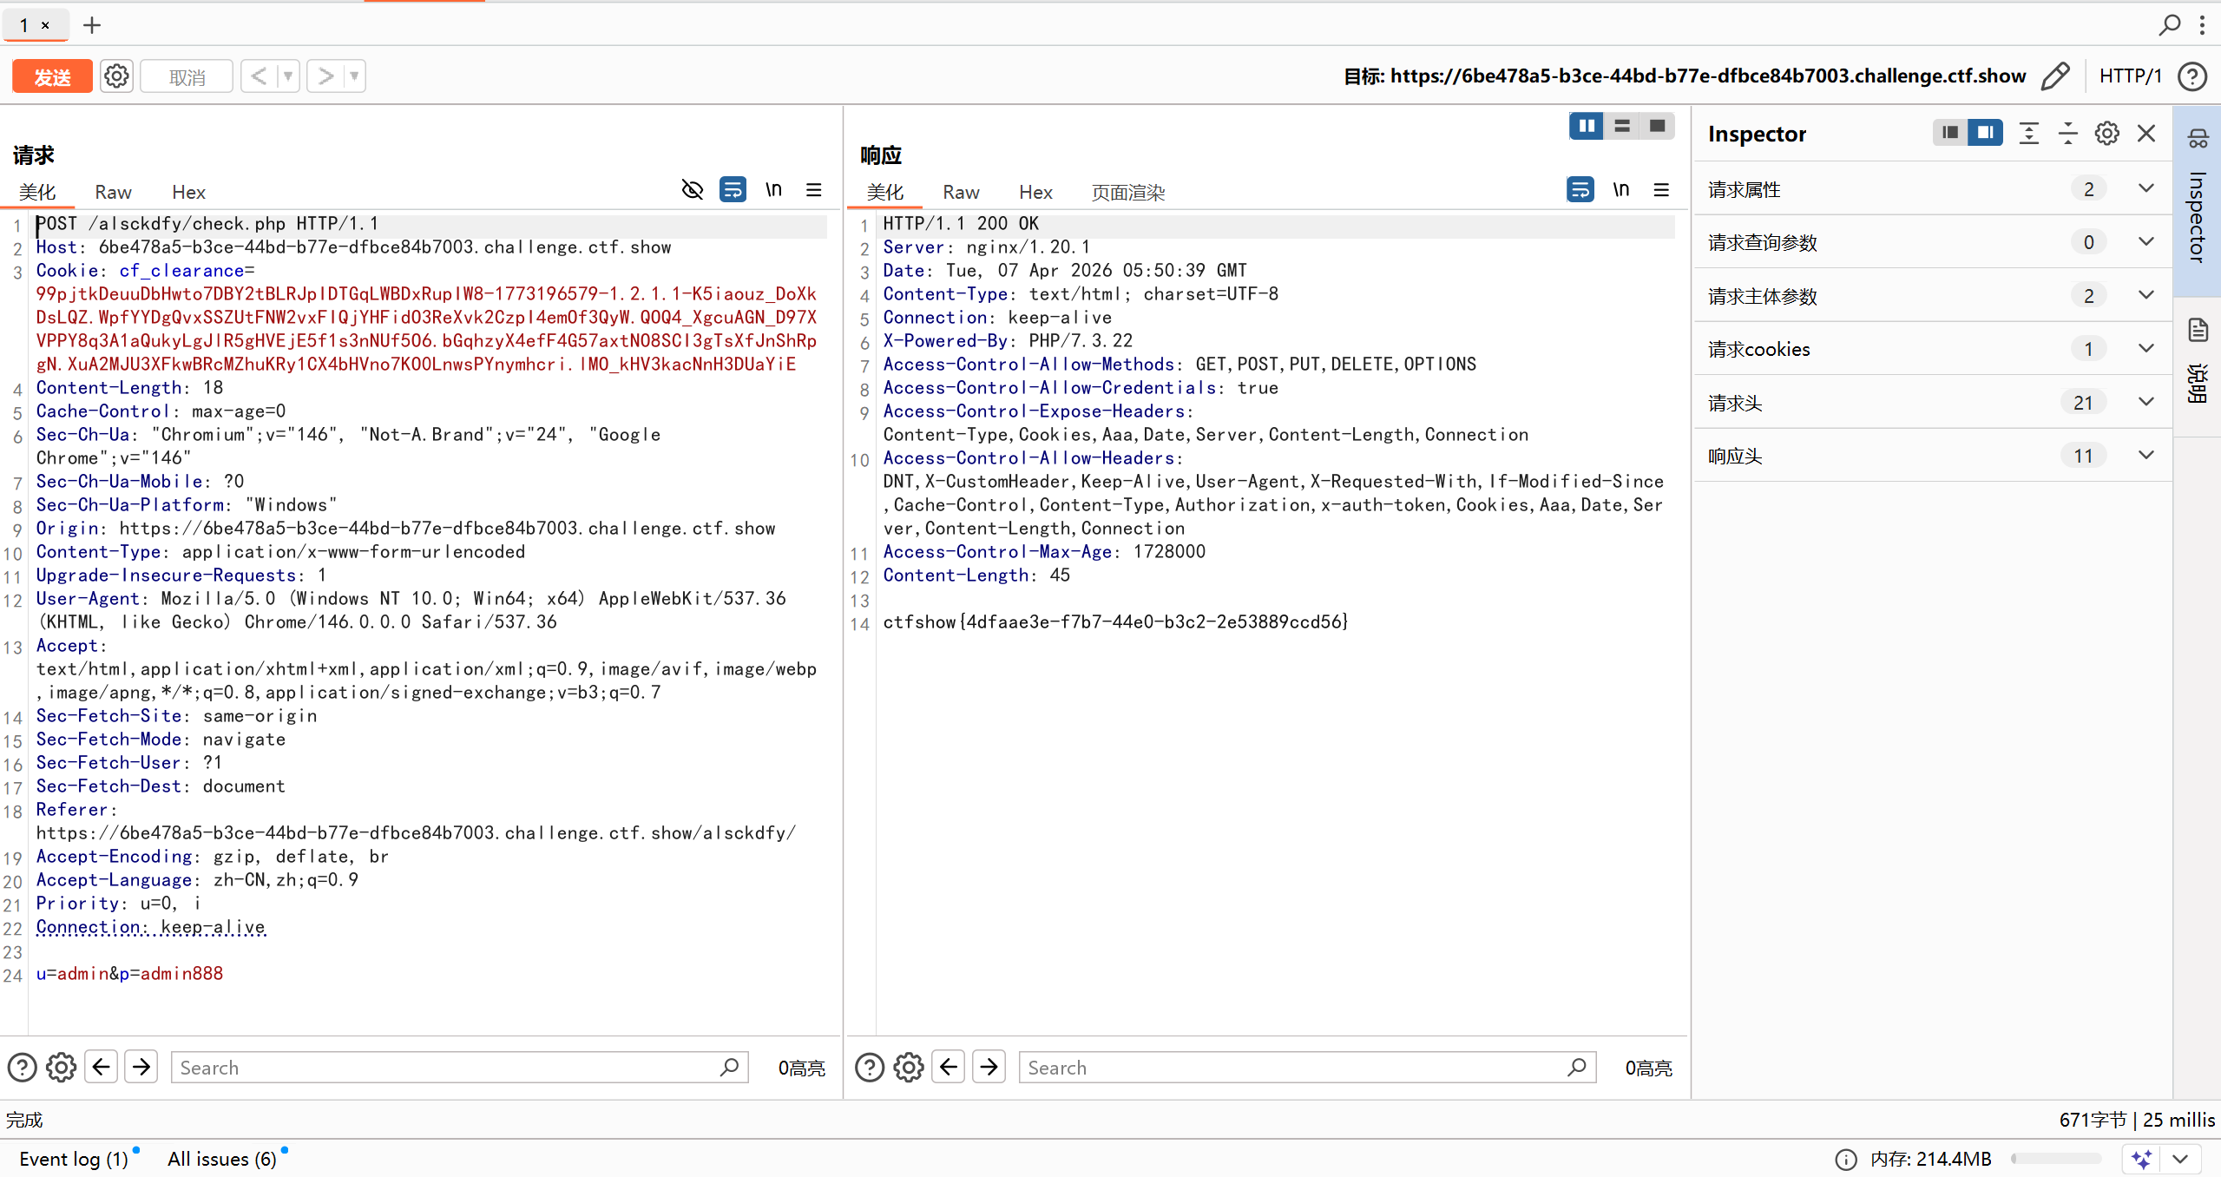This screenshot has width=2221, height=1177.
Task: Expand the 请求头 section in Inspector
Action: point(2145,403)
